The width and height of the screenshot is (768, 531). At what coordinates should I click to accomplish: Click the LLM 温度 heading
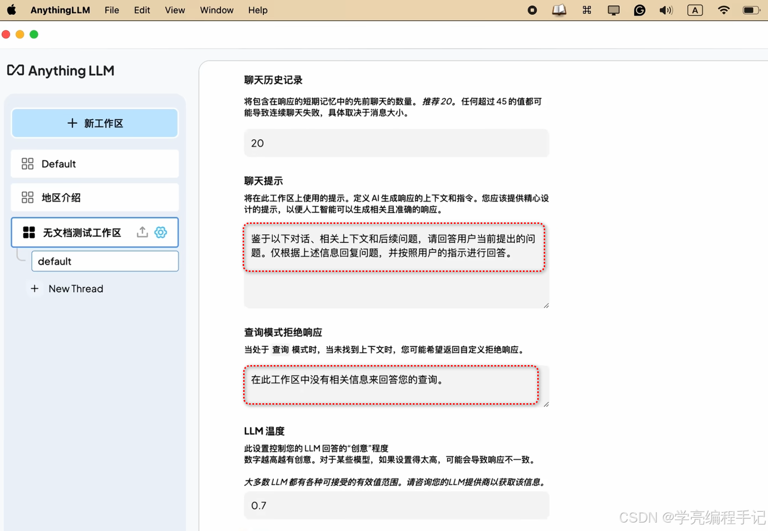click(264, 431)
